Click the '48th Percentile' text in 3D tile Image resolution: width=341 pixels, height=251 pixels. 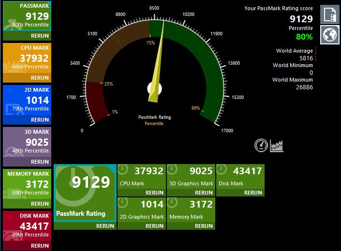click(30, 151)
